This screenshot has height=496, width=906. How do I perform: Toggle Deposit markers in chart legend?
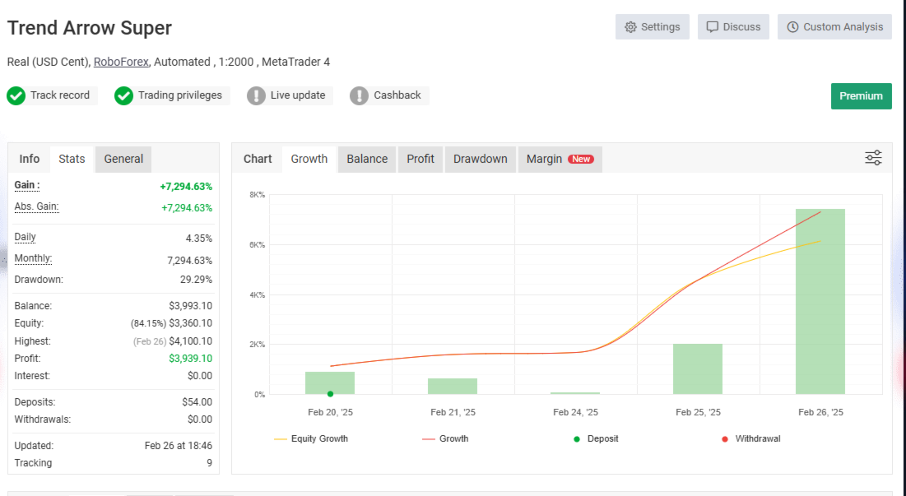(595, 439)
